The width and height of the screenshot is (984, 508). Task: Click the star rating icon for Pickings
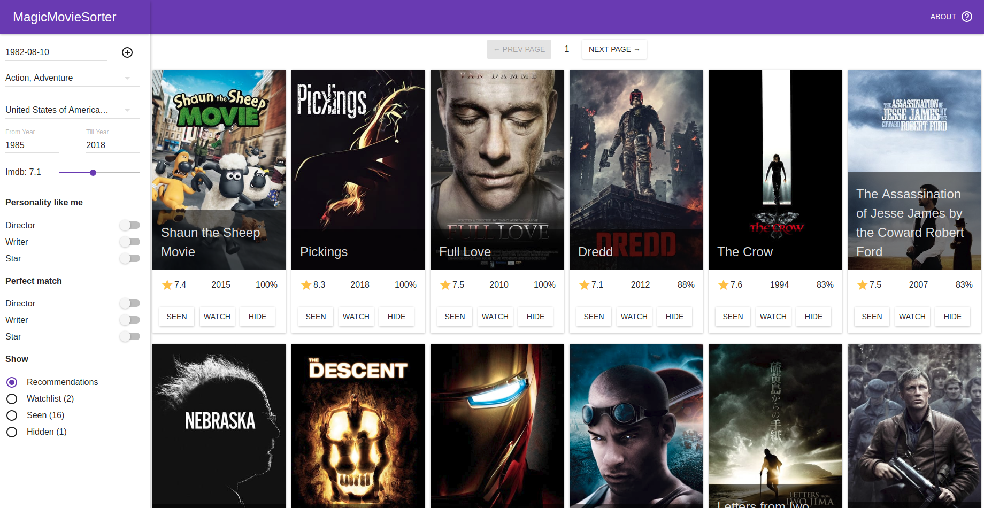306,285
